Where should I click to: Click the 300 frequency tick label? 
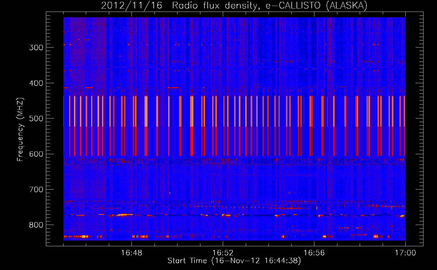click(36, 48)
